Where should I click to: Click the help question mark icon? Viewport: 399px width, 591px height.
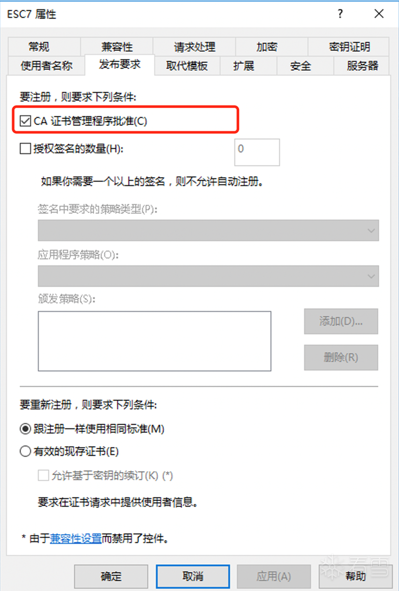pyautogui.click(x=340, y=14)
